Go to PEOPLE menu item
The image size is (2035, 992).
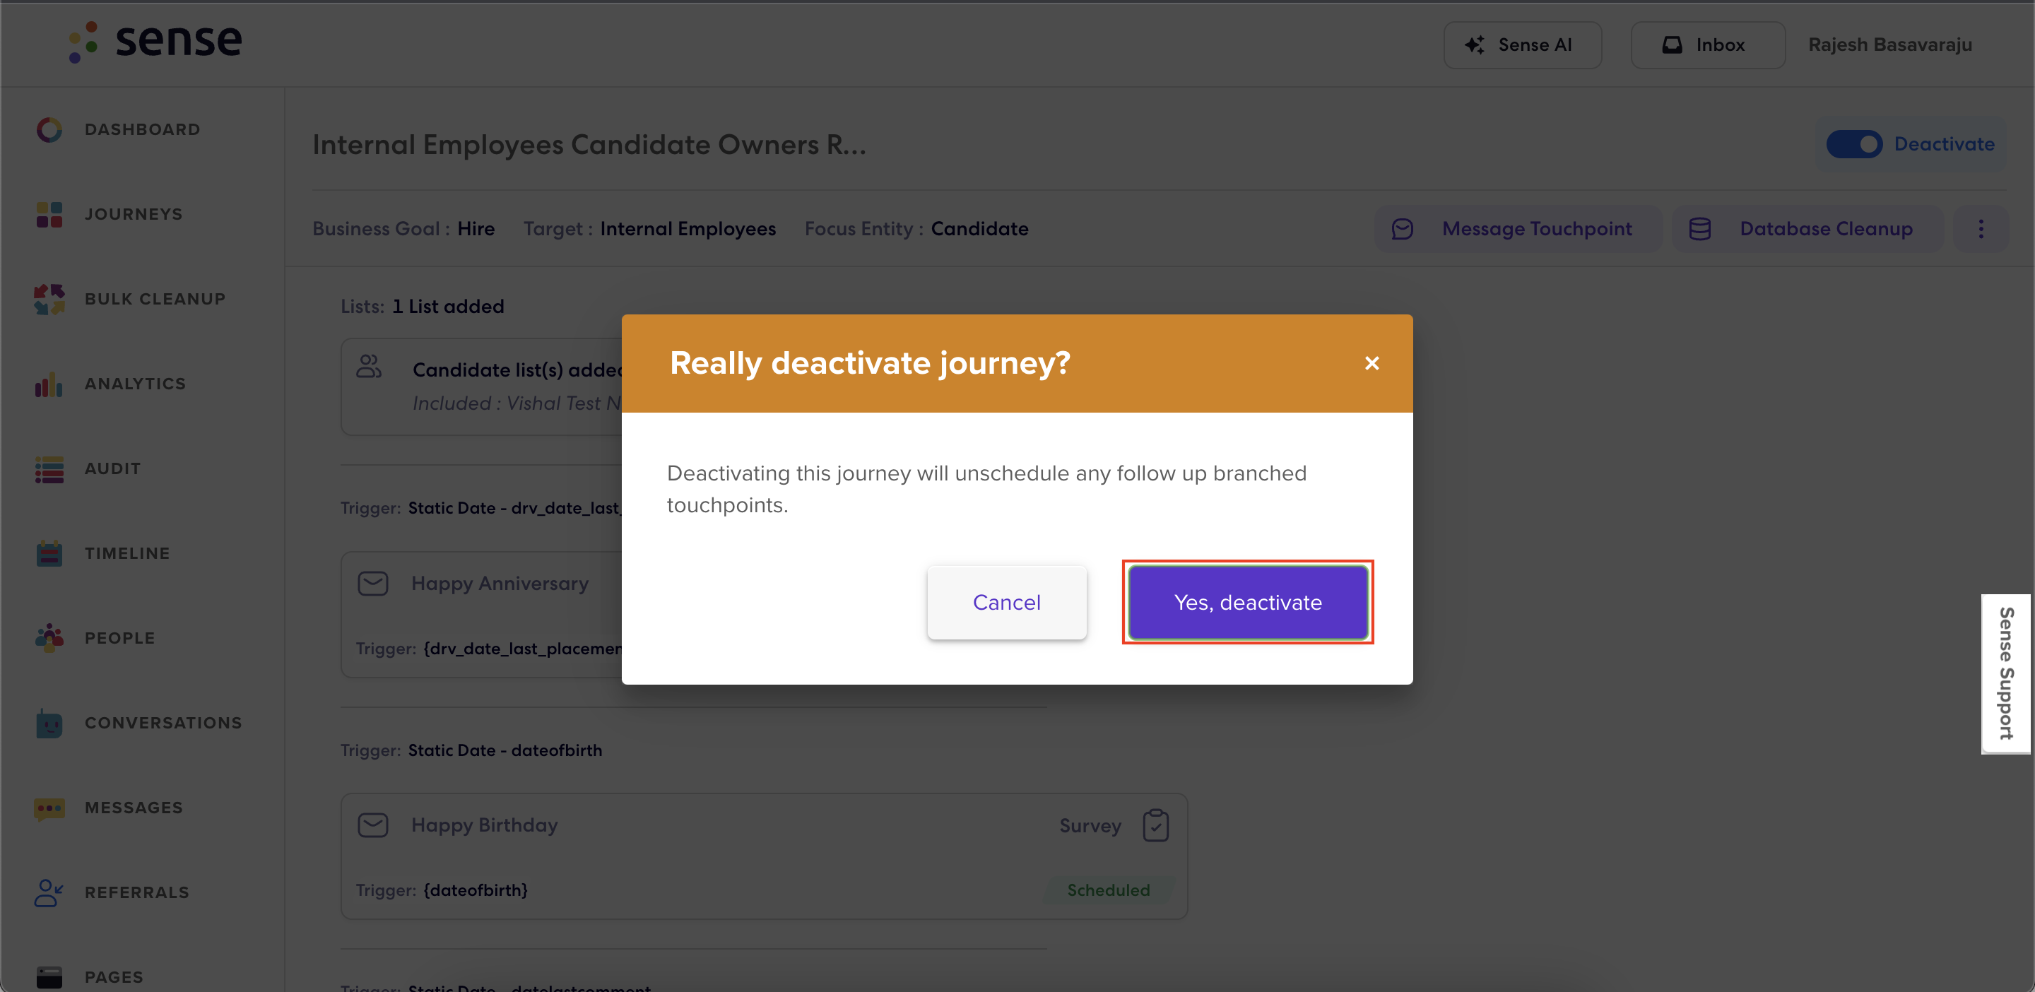click(x=120, y=637)
